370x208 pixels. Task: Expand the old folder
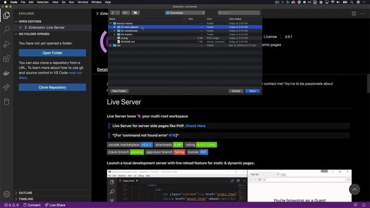110,45
